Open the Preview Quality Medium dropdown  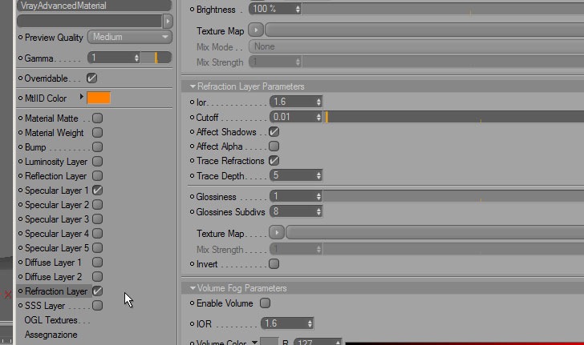pyautogui.click(x=130, y=37)
